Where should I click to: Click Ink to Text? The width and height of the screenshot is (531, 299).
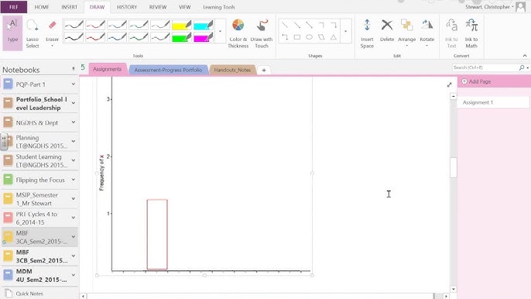(451, 33)
